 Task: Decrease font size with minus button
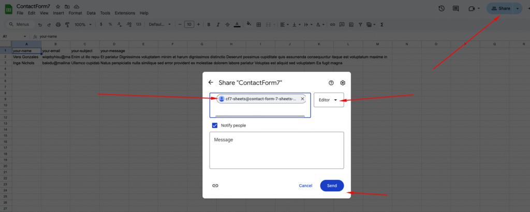(180, 25)
